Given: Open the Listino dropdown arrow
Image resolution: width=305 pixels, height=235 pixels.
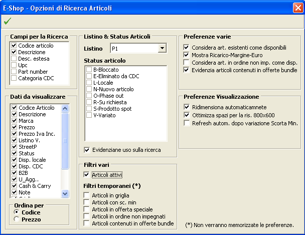Looking at the screenshot, I should point(162,48).
